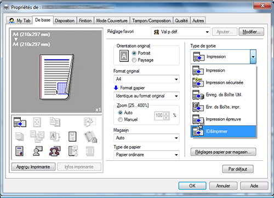Choose Impression sécurisée from the list
The width and height of the screenshot is (274, 198).
click(x=224, y=83)
